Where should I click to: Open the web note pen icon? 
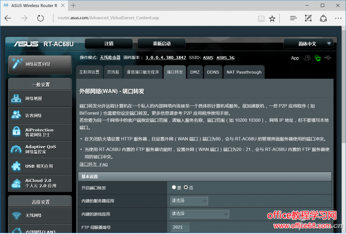coord(308,18)
